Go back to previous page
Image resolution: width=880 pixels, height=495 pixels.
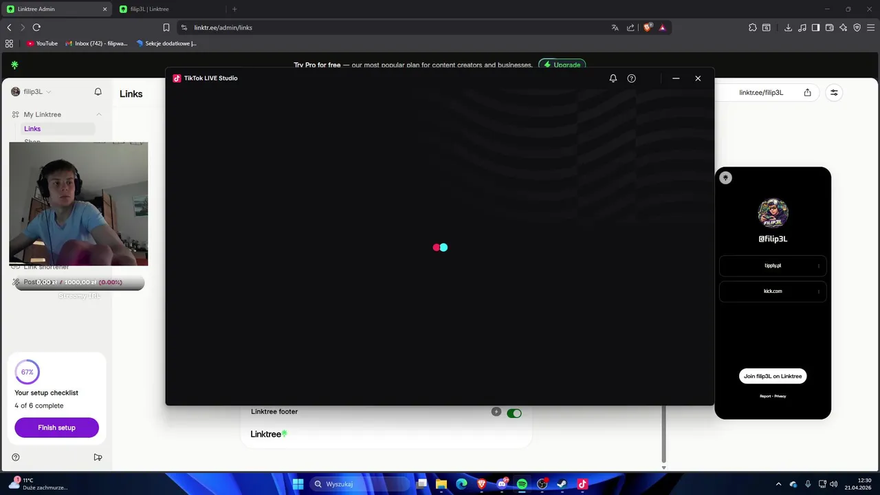tap(9, 27)
